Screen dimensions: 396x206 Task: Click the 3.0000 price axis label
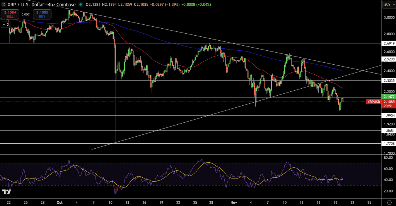click(389, 17)
